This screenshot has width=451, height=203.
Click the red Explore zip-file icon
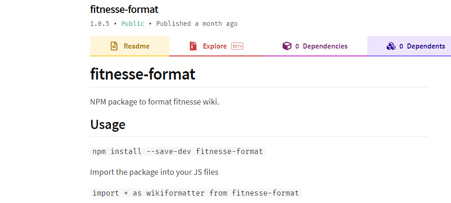(193, 46)
